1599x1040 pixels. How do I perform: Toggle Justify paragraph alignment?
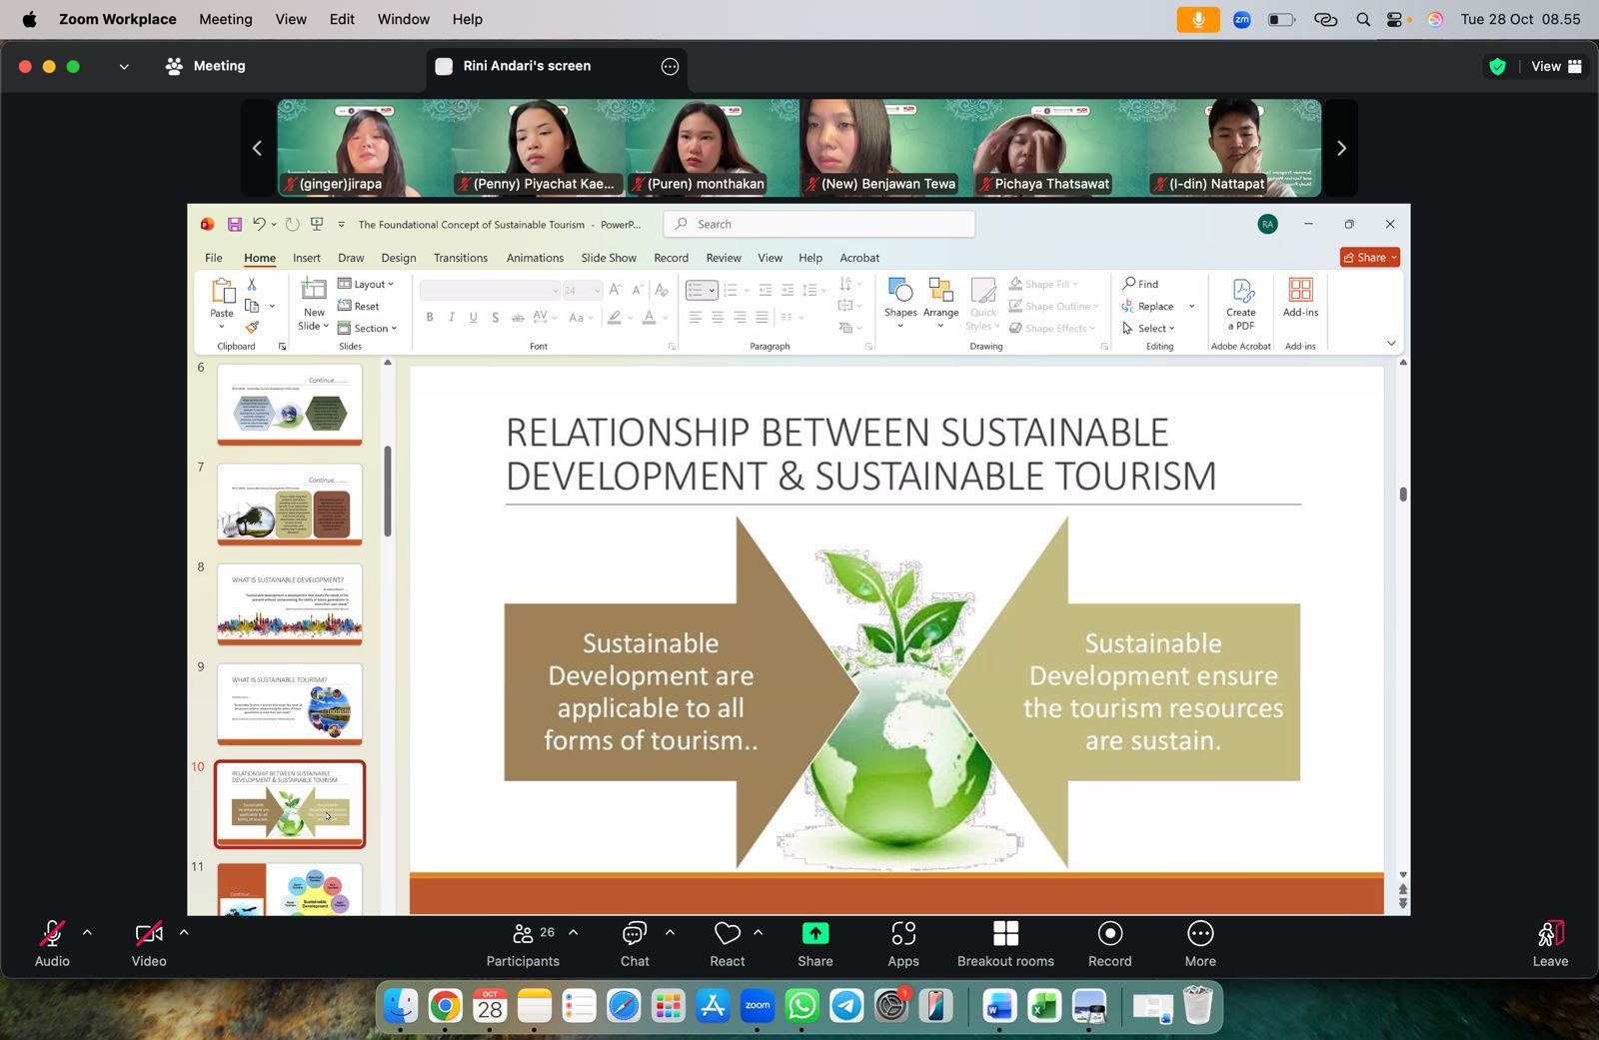tap(763, 317)
